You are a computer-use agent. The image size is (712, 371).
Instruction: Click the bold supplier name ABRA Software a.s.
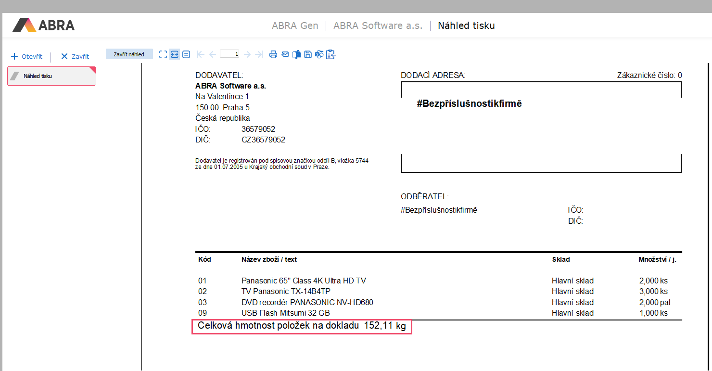(230, 86)
